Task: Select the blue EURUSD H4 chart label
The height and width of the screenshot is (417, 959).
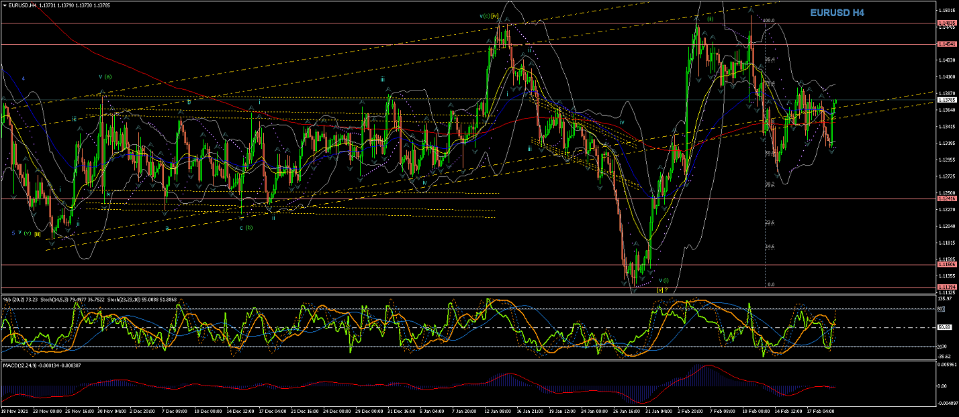Action: click(x=837, y=13)
